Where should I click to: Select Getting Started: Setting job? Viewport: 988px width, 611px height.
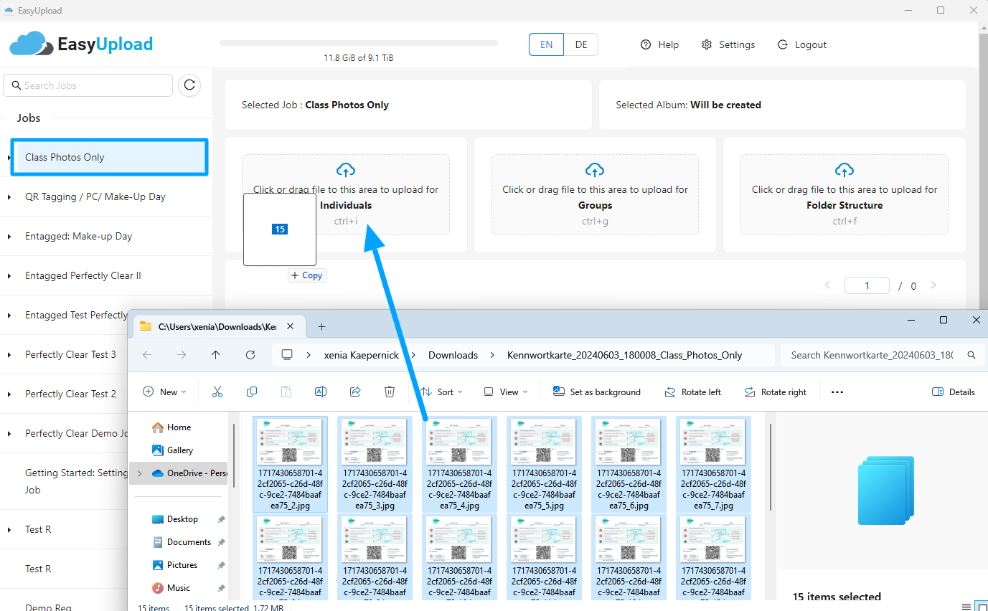tap(76, 481)
